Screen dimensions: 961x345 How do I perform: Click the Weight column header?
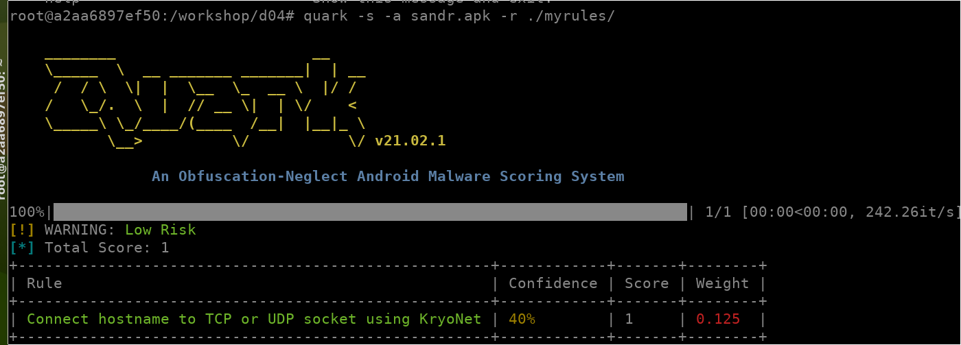(722, 283)
